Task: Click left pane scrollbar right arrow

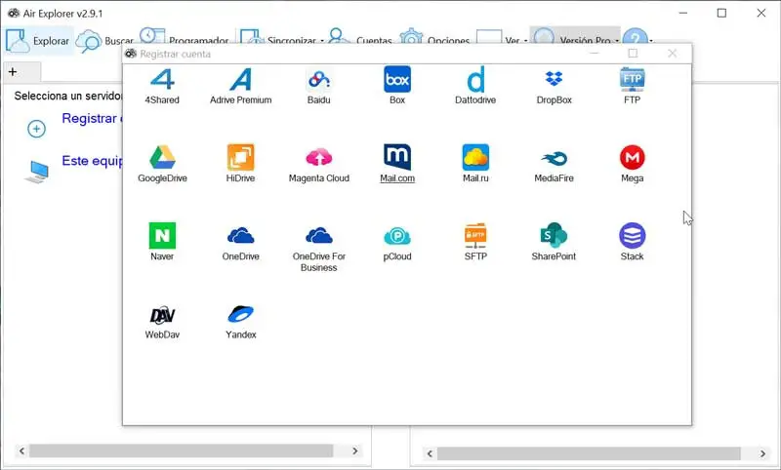Action: coord(354,451)
